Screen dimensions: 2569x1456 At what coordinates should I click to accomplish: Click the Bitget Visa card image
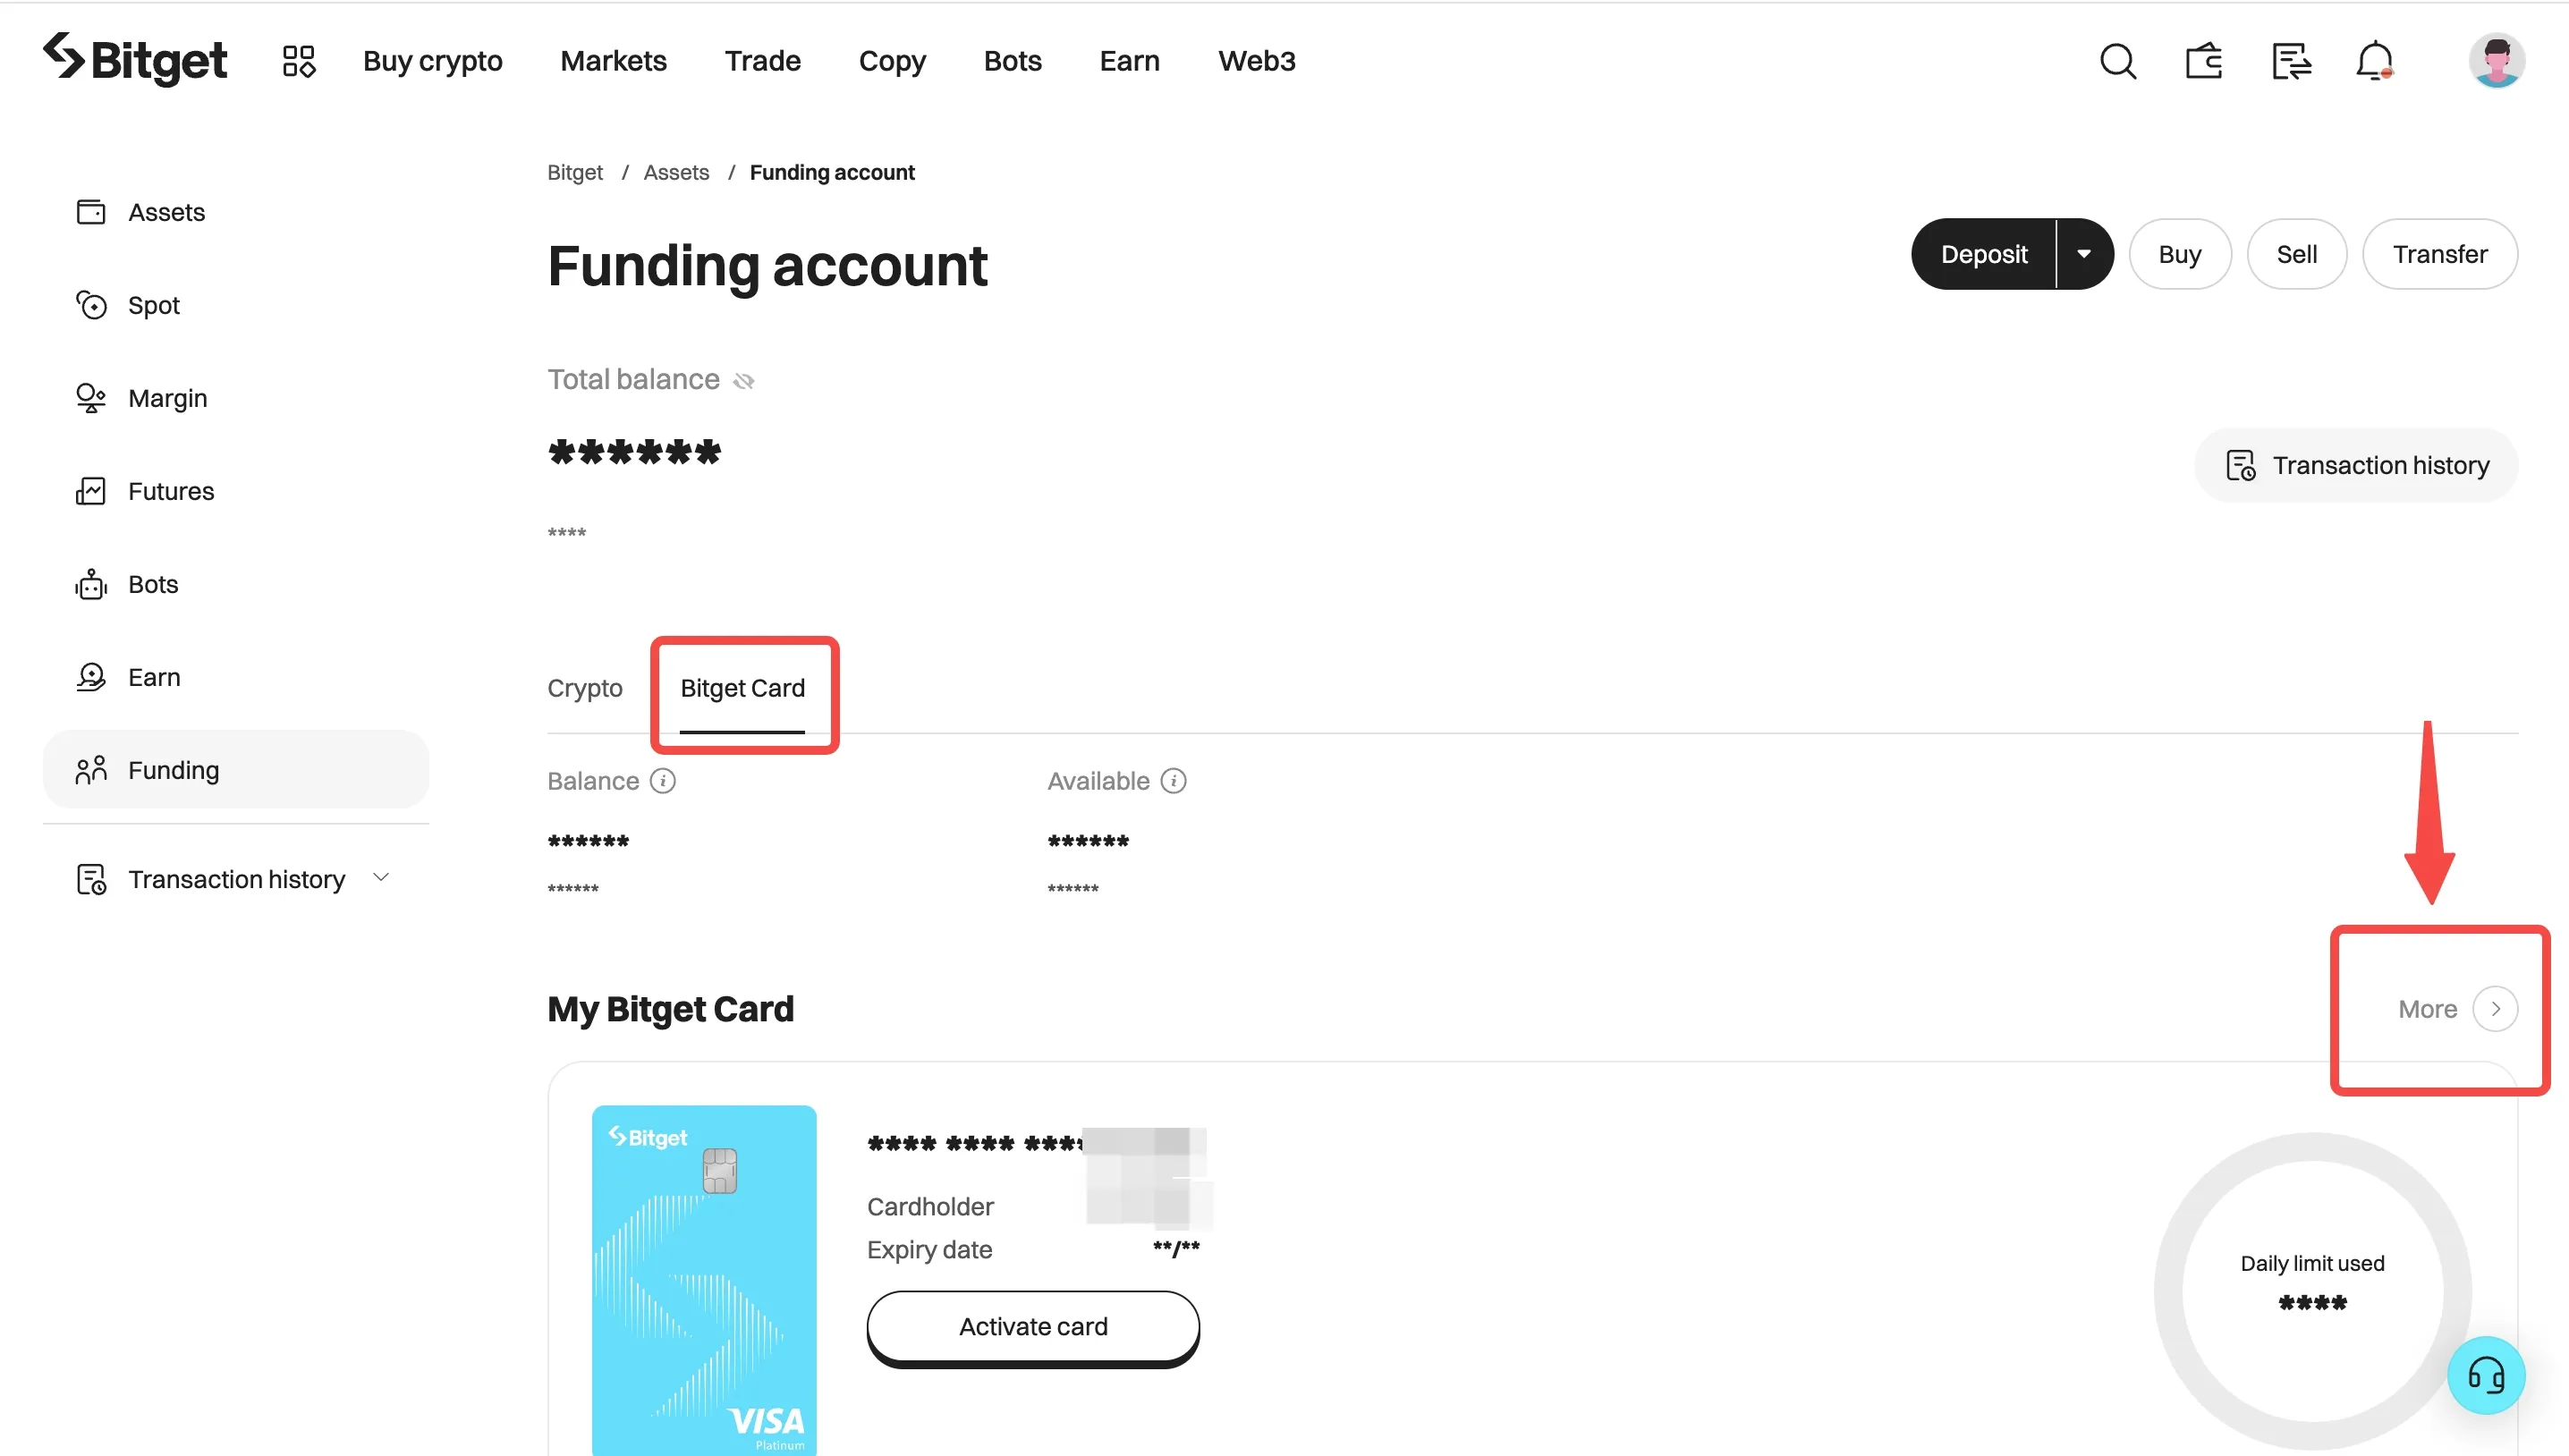click(x=704, y=1278)
